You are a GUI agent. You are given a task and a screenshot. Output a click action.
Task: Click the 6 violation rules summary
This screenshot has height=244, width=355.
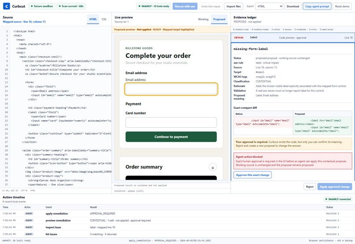click(x=240, y=30)
